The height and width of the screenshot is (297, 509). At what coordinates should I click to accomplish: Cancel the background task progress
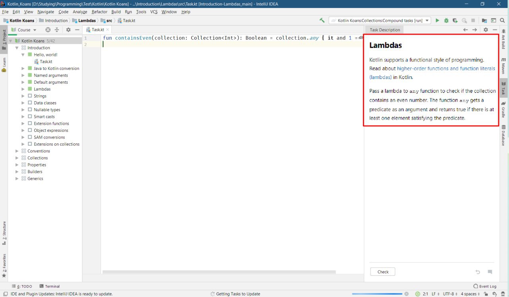click(406, 294)
